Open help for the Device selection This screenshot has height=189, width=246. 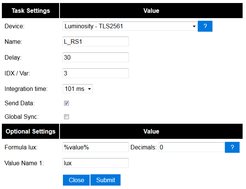tap(205, 26)
